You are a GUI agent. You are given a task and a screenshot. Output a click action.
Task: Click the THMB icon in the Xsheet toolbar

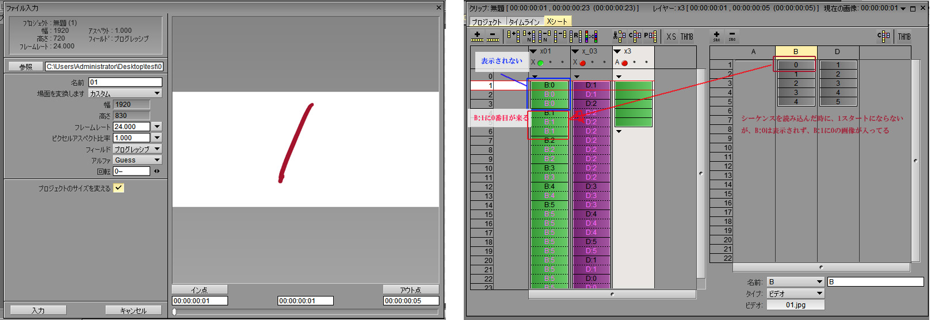(687, 36)
